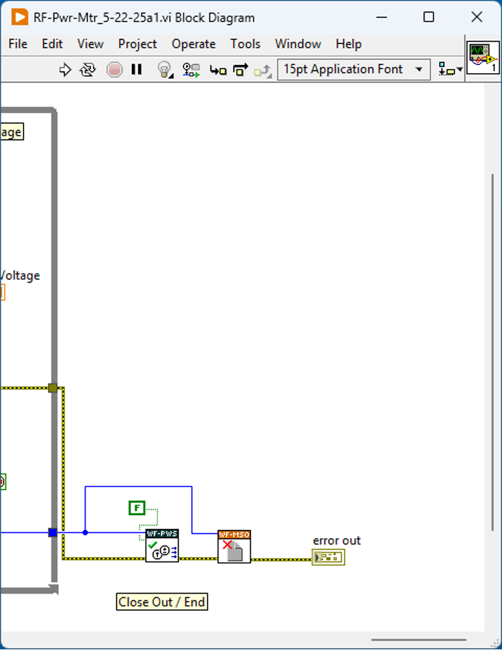Viewport: 502px width, 650px height.
Task: Click the Abort Execution stop button
Action: pos(114,69)
